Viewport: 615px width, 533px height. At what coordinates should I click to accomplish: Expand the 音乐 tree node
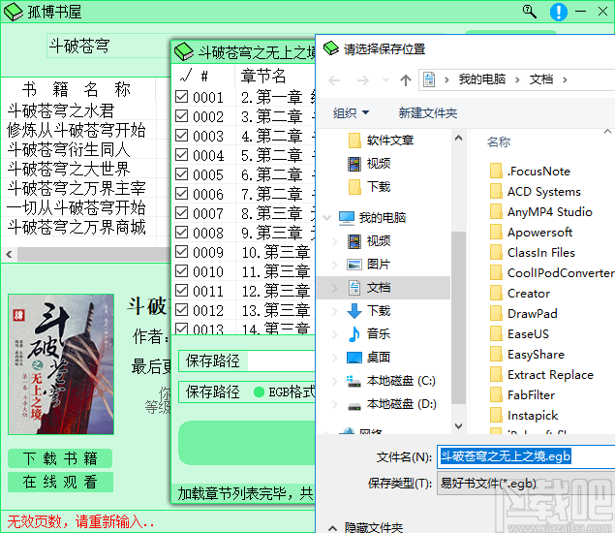pos(334,334)
